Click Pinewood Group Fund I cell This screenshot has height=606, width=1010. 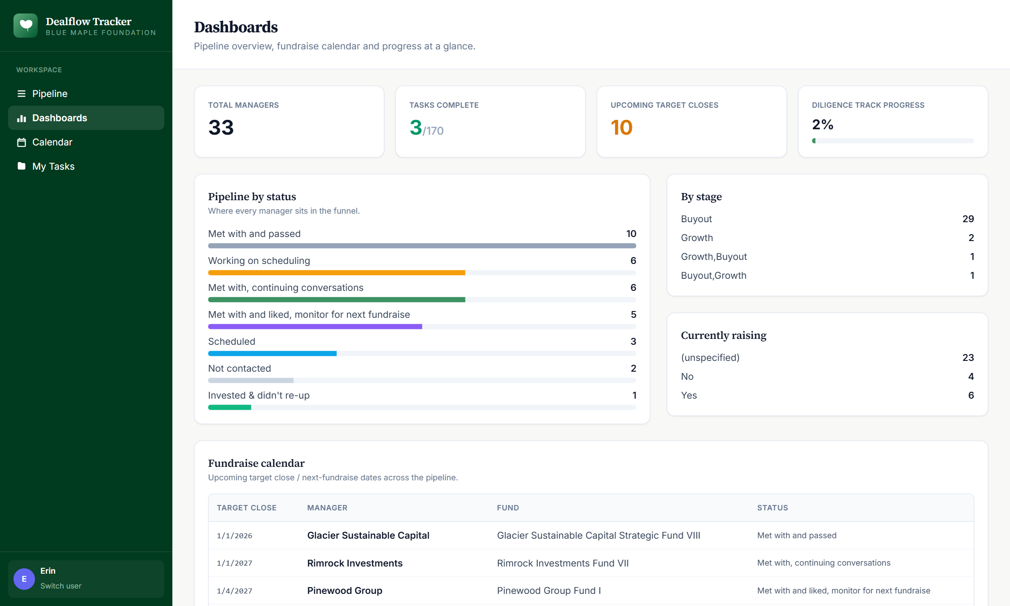coord(549,591)
